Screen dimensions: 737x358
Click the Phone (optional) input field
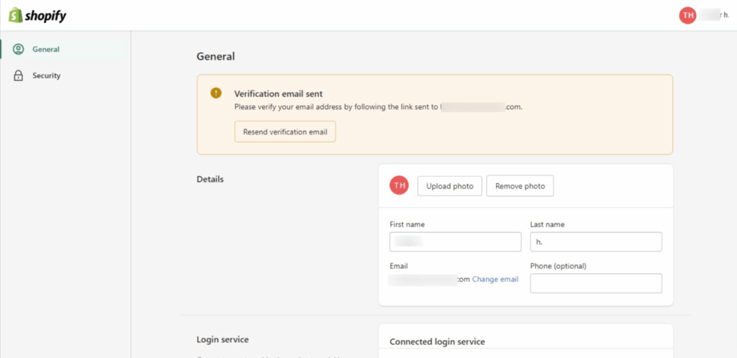click(595, 283)
